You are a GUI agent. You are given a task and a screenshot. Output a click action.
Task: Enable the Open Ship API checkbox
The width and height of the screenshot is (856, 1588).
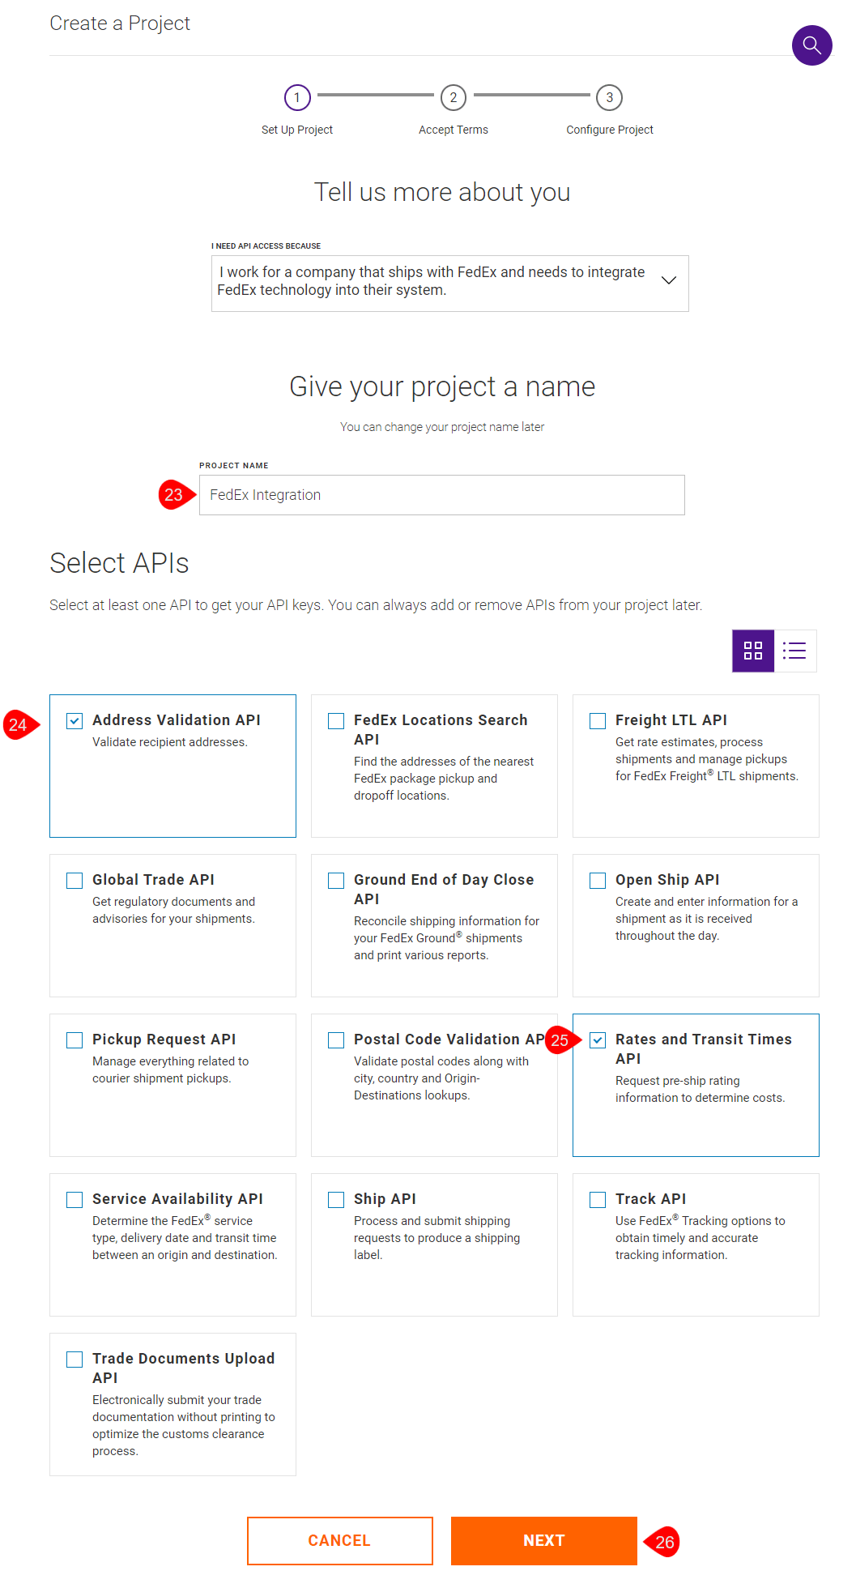(x=598, y=881)
